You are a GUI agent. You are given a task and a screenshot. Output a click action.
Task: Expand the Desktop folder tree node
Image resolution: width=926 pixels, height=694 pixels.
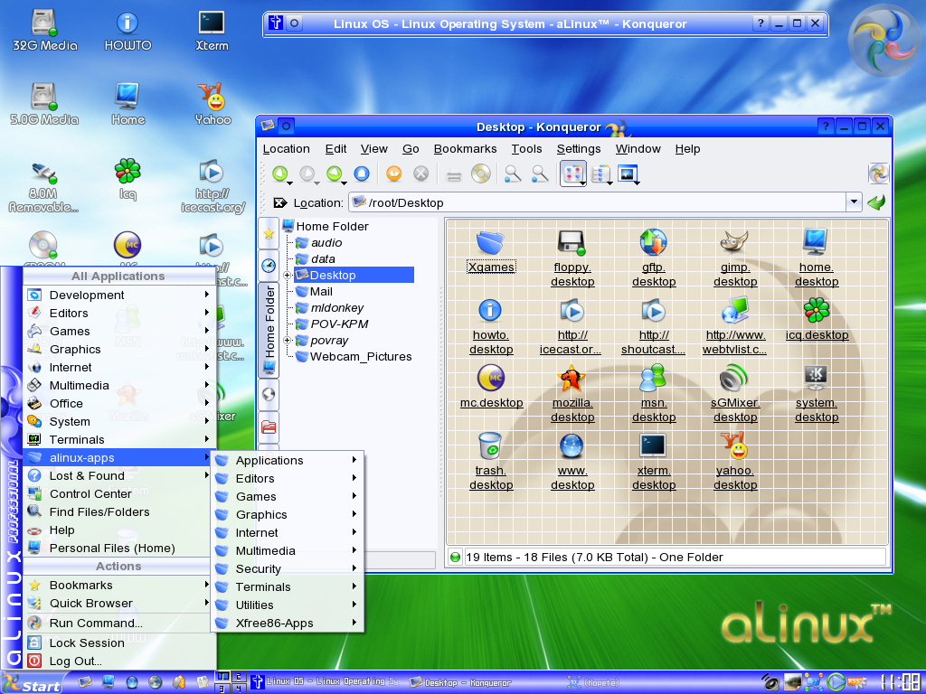click(287, 276)
